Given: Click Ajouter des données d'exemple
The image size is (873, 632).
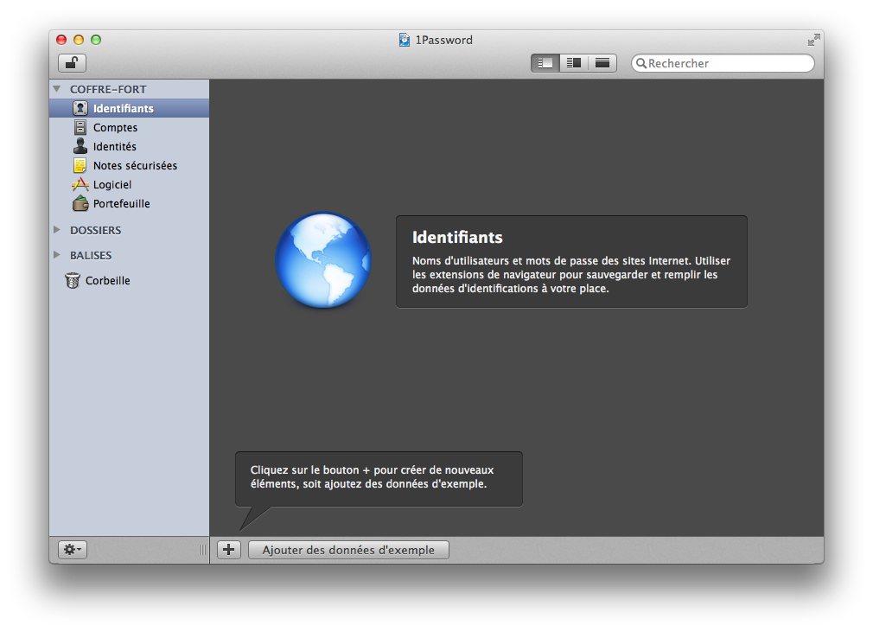Looking at the screenshot, I should (348, 550).
